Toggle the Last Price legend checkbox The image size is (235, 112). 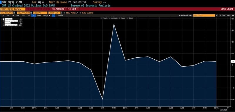(3, 19)
